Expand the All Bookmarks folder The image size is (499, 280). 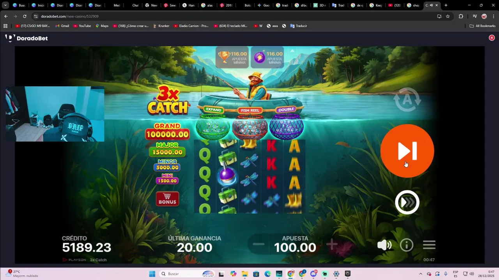point(483,26)
